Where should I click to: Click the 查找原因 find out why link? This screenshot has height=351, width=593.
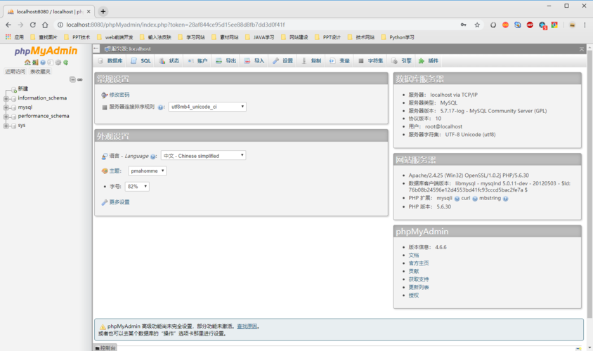point(247,326)
